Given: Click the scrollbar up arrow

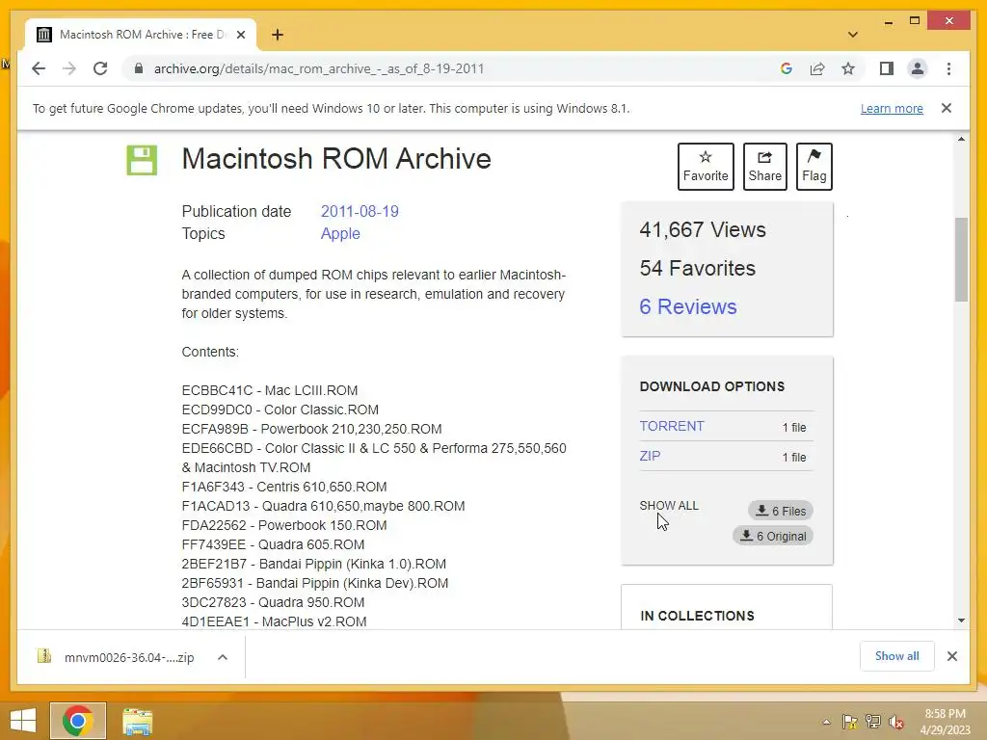Looking at the screenshot, I should pyautogui.click(x=961, y=139).
